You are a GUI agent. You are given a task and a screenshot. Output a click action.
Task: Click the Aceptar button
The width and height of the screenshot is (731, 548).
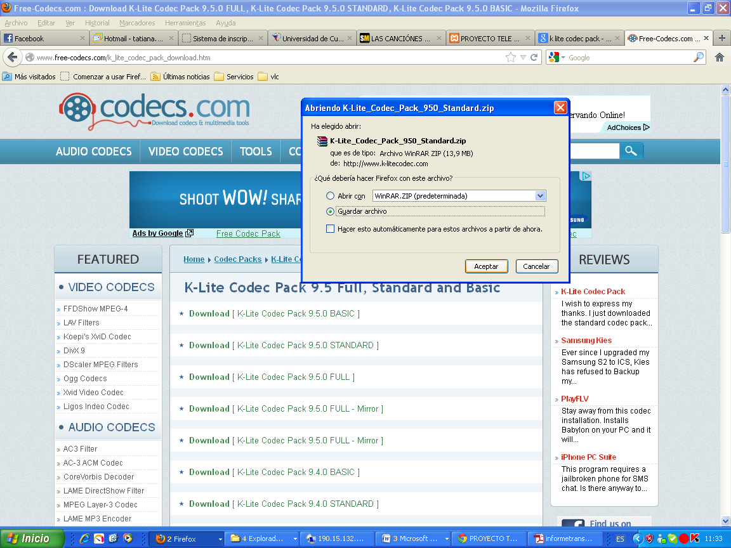[486, 266]
